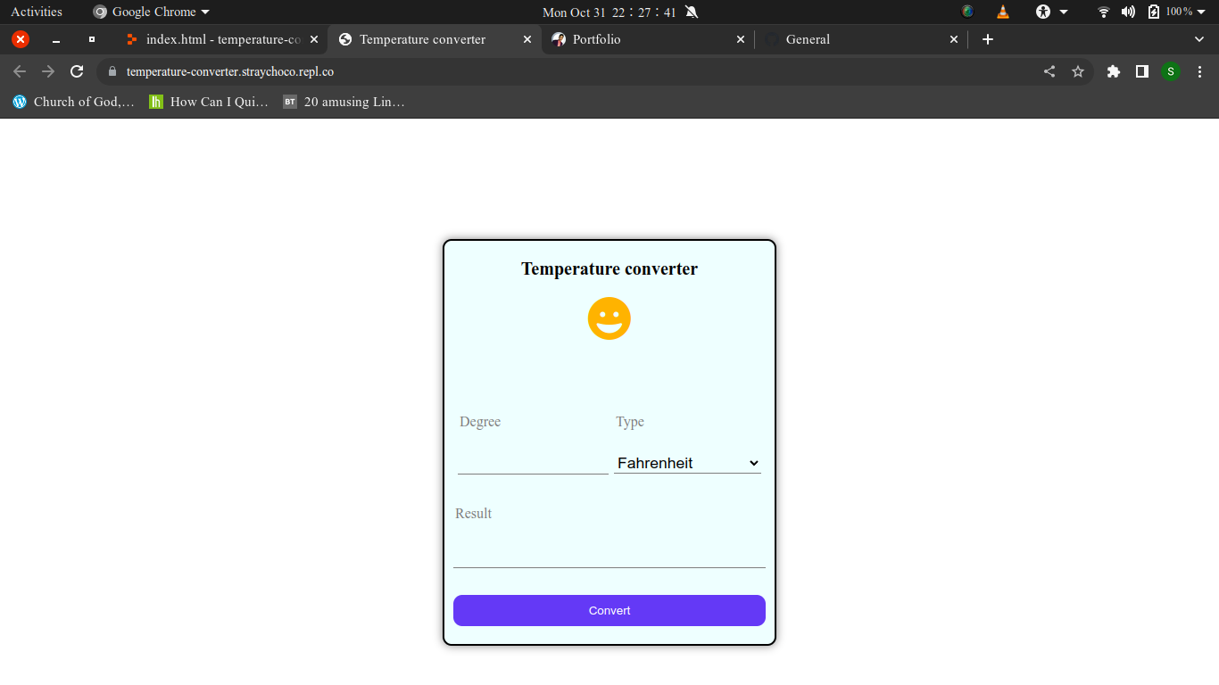1219x685 pixels.
Task: Open the Fahrenheit type dropdown
Action: coord(687,463)
